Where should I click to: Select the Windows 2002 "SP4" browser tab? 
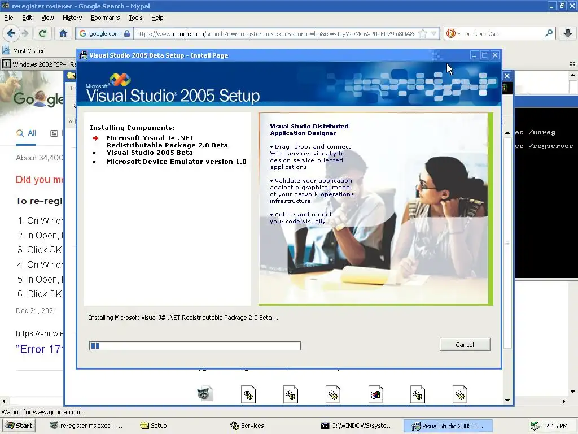[x=39, y=64]
